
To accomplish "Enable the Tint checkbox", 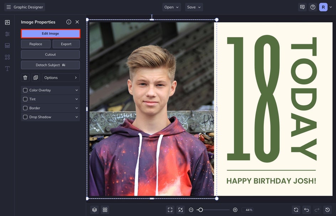I will click(25, 99).
